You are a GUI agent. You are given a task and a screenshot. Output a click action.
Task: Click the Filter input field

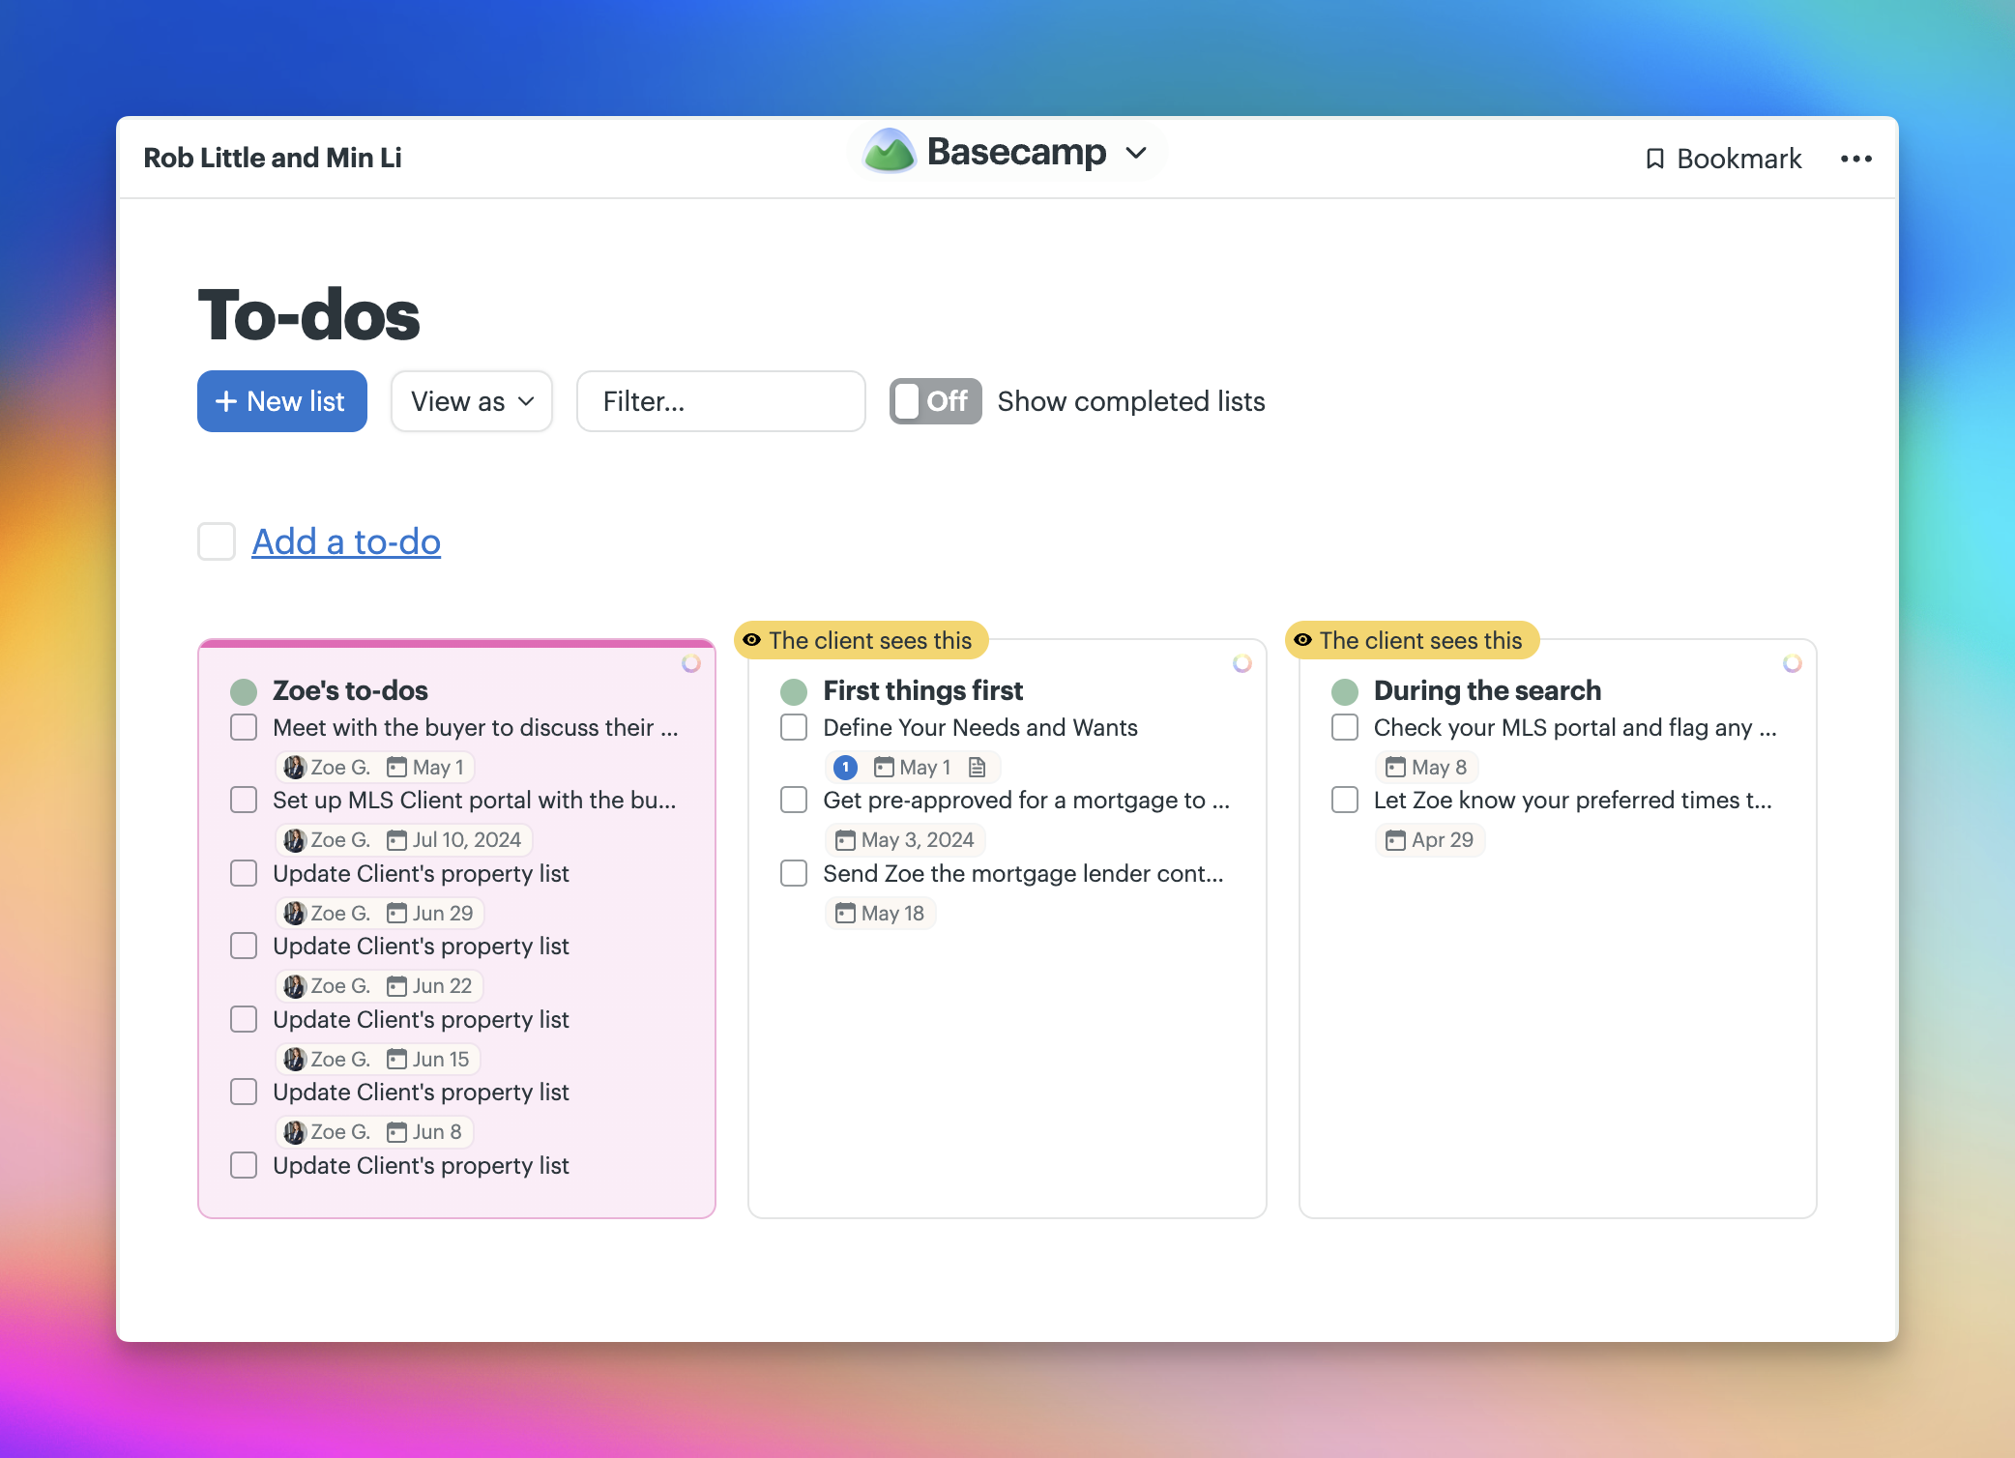[721, 401]
